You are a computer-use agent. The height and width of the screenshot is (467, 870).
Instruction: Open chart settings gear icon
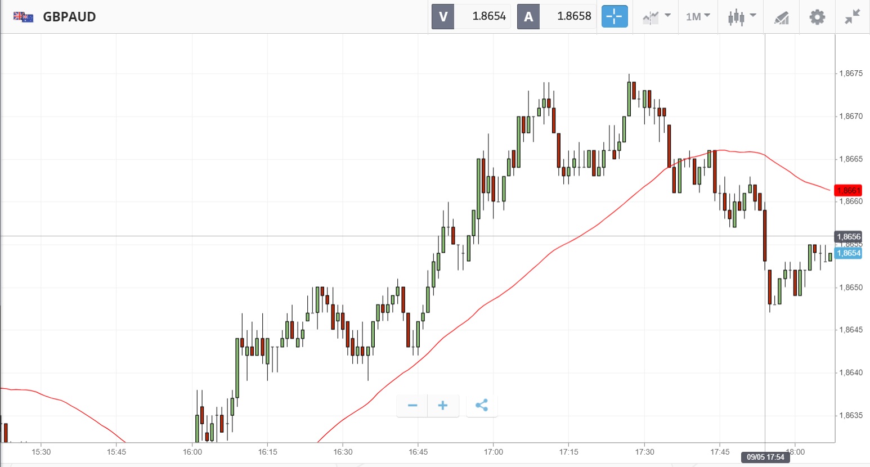tap(817, 17)
